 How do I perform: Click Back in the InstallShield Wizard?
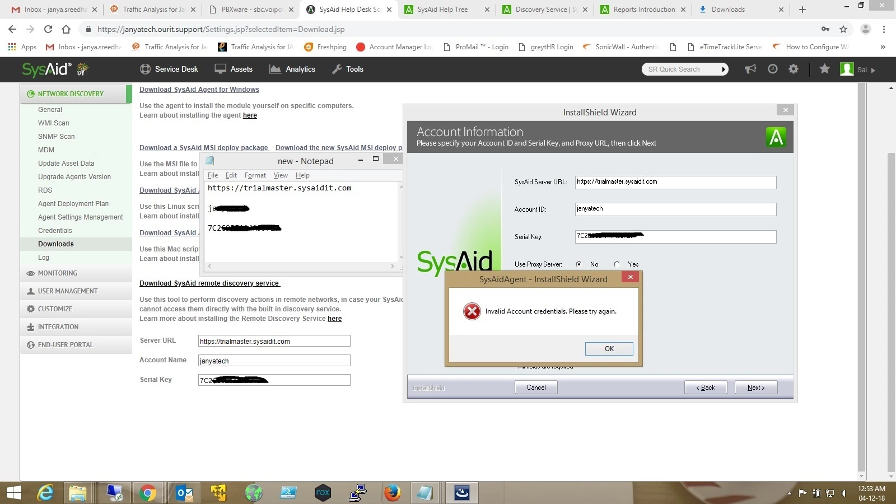click(706, 388)
